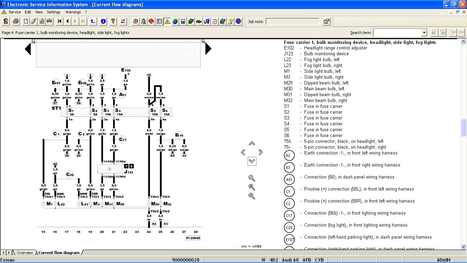Open the Warnings menu

click(x=73, y=12)
